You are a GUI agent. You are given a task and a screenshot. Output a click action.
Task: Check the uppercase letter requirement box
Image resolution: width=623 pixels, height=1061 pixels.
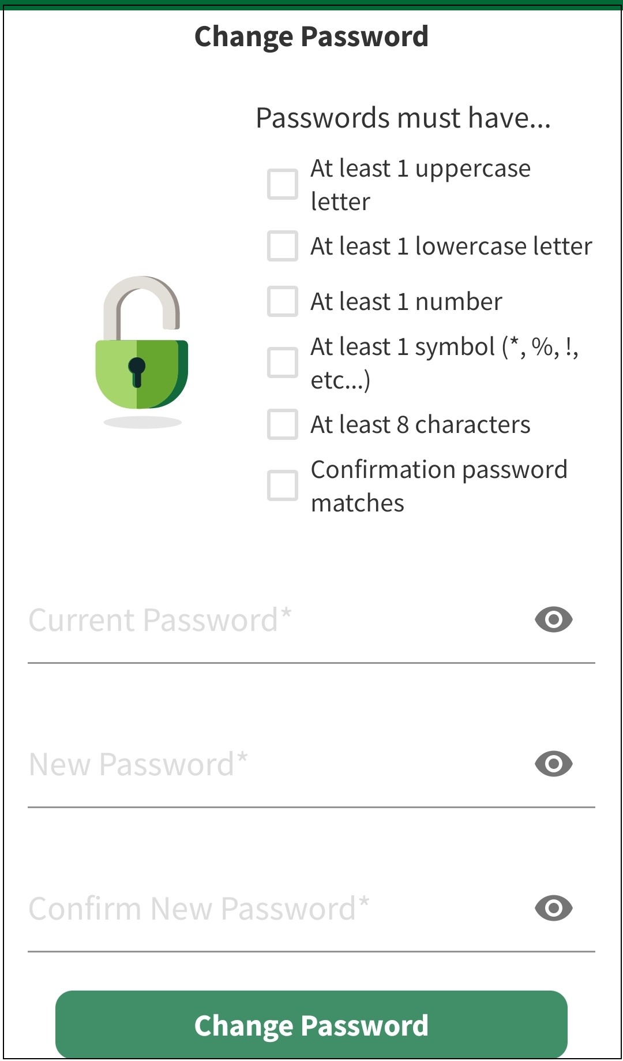coord(283,184)
